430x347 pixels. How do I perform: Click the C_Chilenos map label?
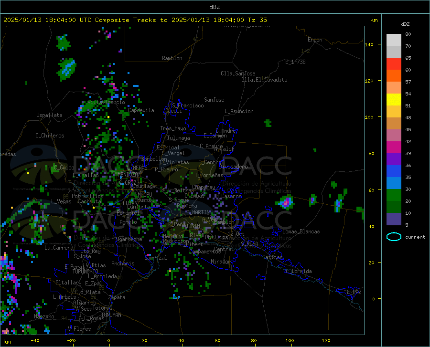point(50,136)
